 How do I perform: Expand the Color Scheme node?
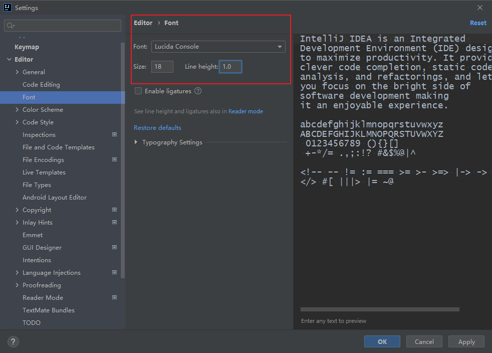click(17, 110)
